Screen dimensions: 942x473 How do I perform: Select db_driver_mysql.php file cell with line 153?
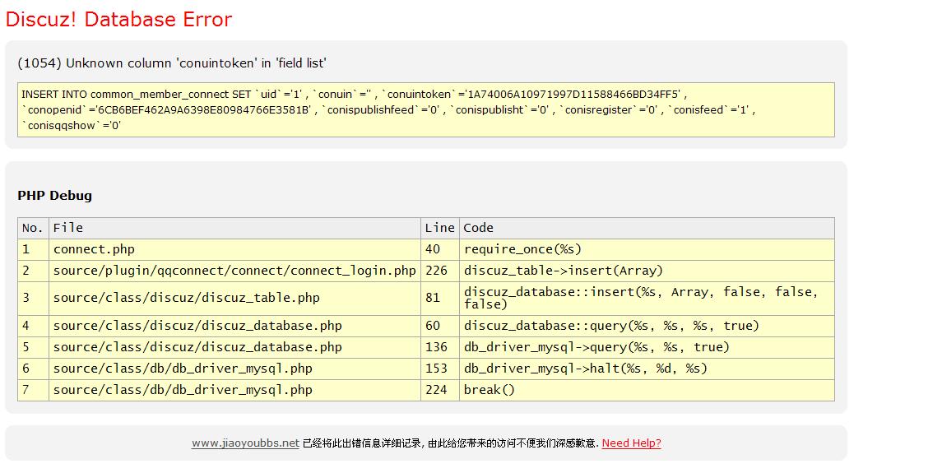point(234,369)
